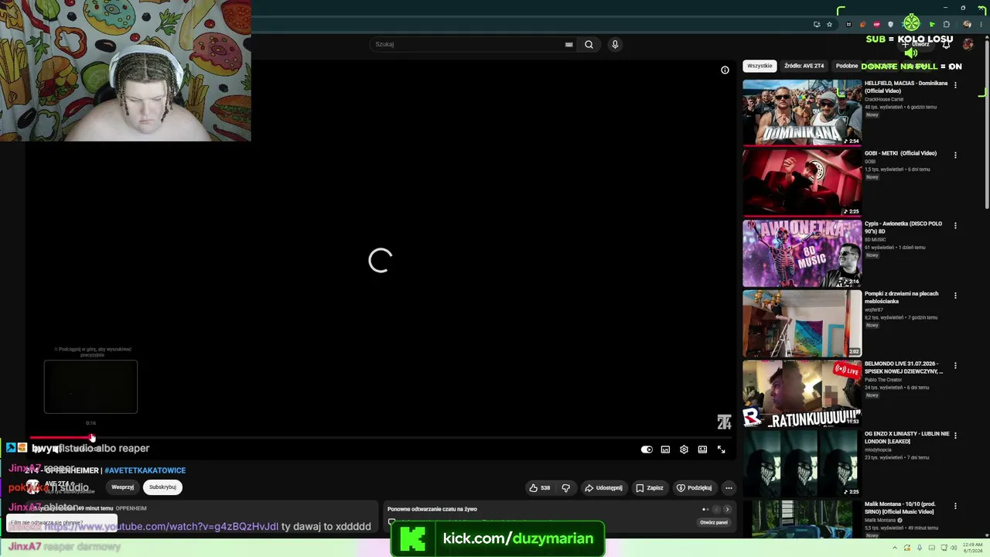Image resolution: width=990 pixels, height=557 pixels.
Task: Open the BELMONDO LIVE 31.07.2026 video title
Action: 903,367
